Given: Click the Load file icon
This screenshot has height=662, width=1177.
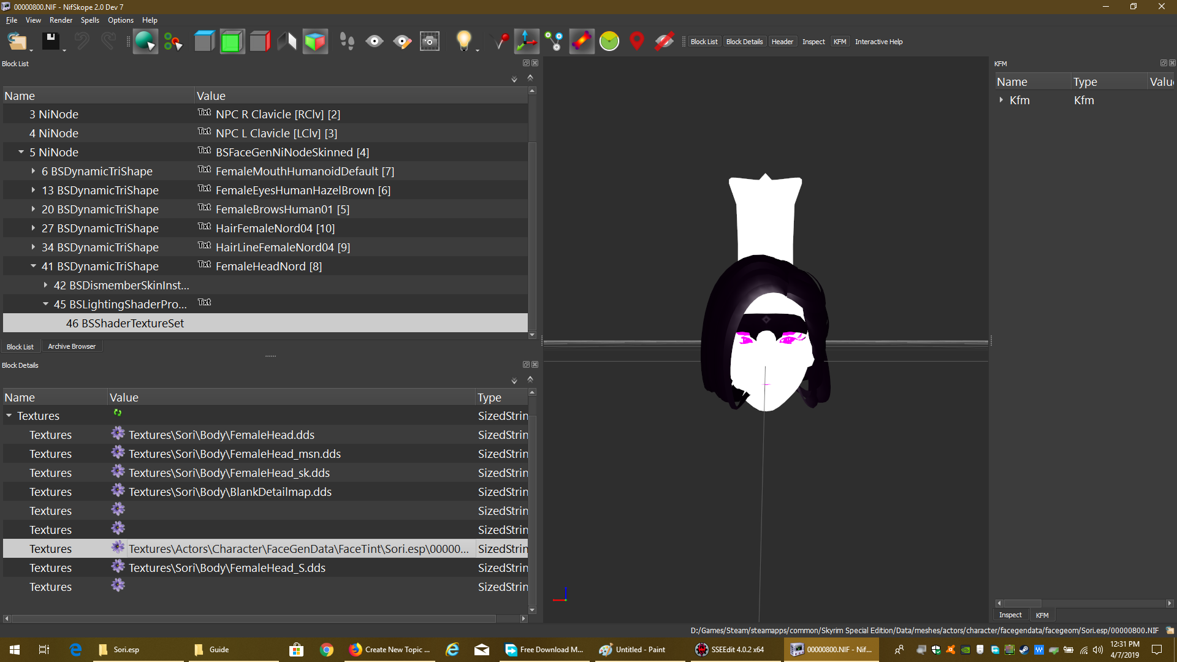Looking at the screenshot, I should coord(17,42).
